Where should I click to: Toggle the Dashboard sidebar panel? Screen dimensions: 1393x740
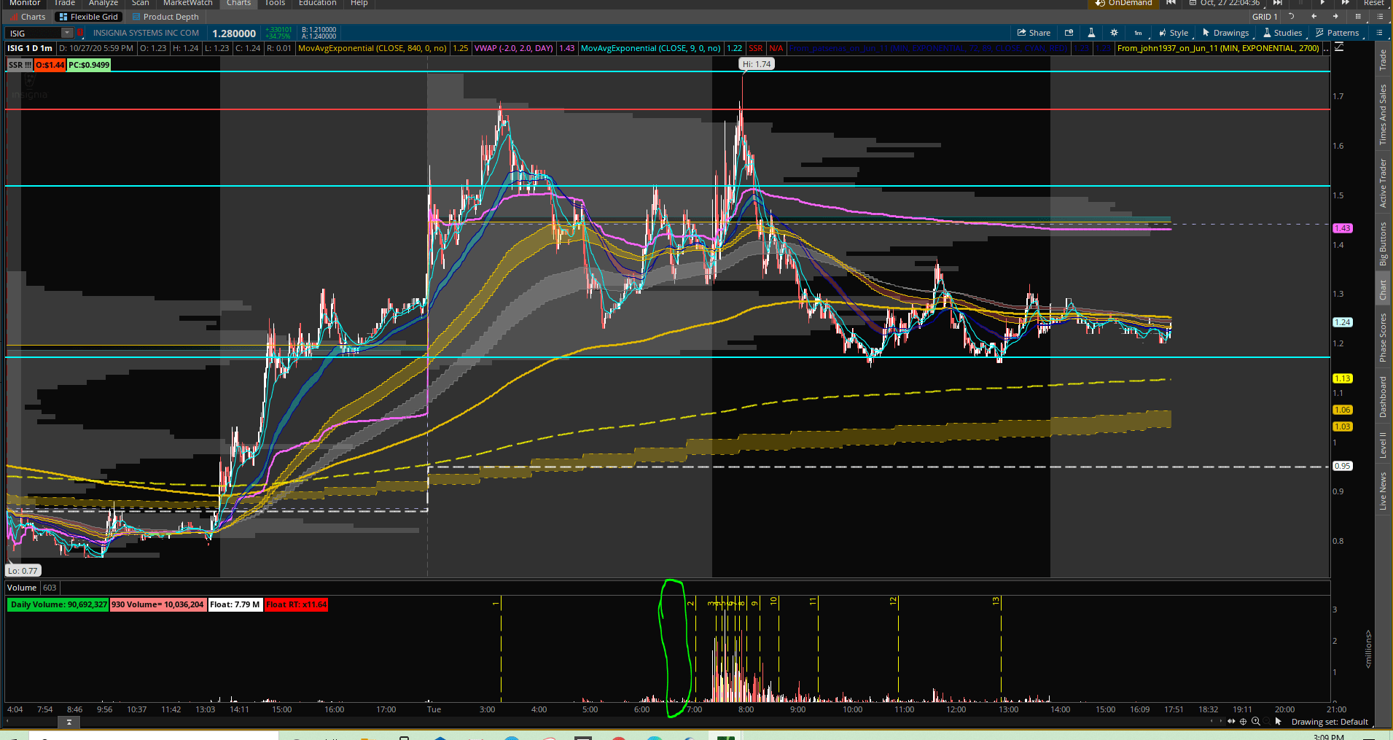pos(1383,397)
